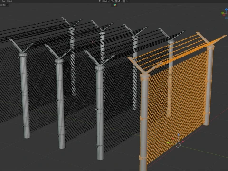Click the white origin circle of the move gizmo
The height and width of the screenshot is (171, 228).
pyautogui.click(x=178, y=145)
